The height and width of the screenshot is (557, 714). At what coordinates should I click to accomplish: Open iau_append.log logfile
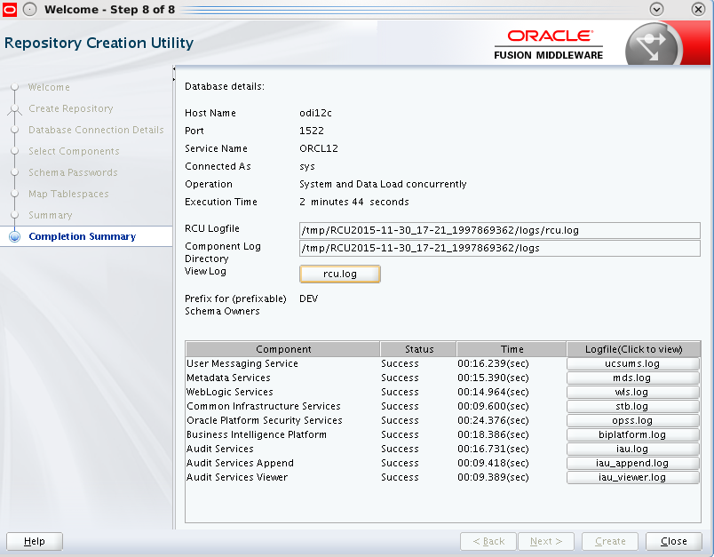pyautogui.click(x=632, y=463)
